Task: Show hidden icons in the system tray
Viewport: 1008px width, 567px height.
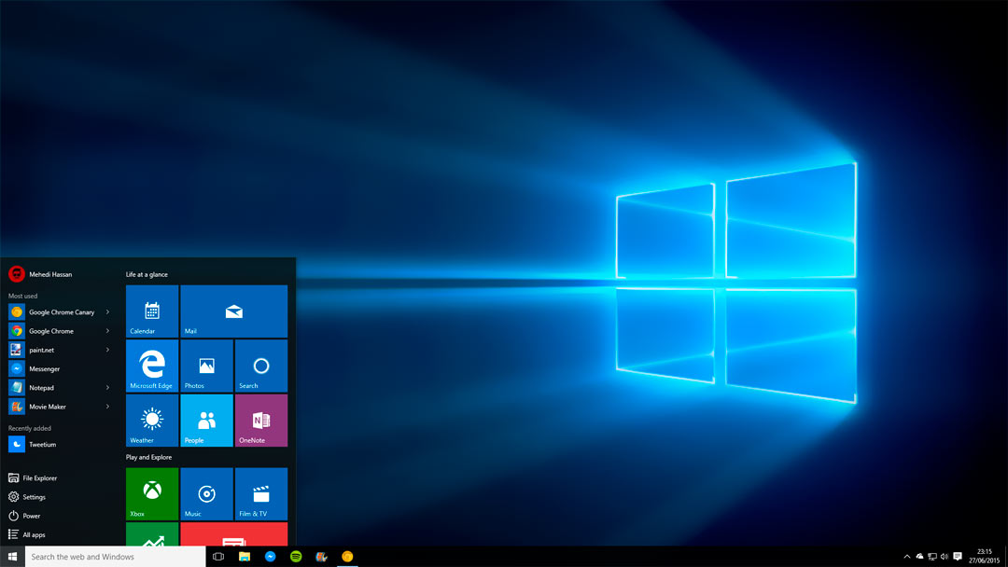Action: (906, 557)
